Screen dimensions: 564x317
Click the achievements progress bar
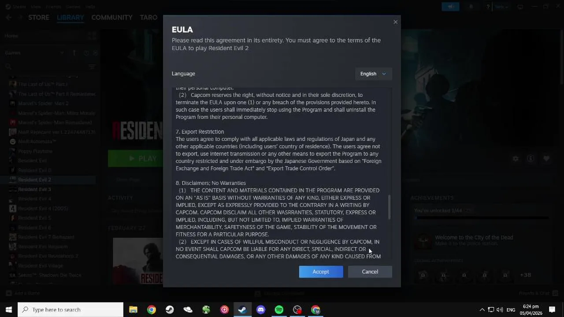click(x=482, y=218)
